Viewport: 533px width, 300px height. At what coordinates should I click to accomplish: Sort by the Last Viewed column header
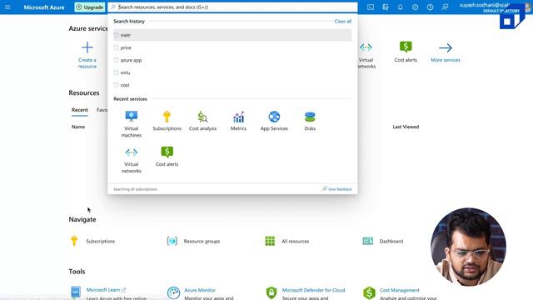[406, 127]
